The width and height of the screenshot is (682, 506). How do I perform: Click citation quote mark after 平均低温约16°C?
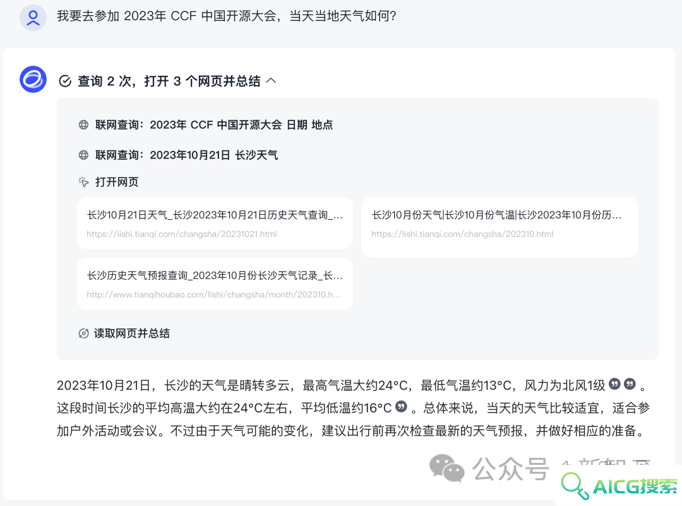[401, 406]
